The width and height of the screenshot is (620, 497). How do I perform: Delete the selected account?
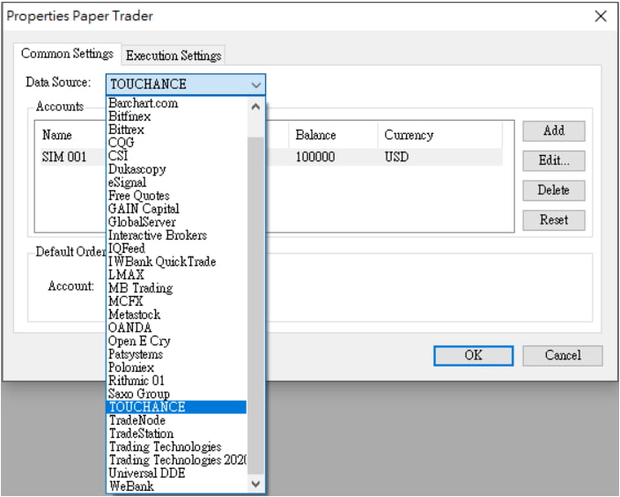554,190
